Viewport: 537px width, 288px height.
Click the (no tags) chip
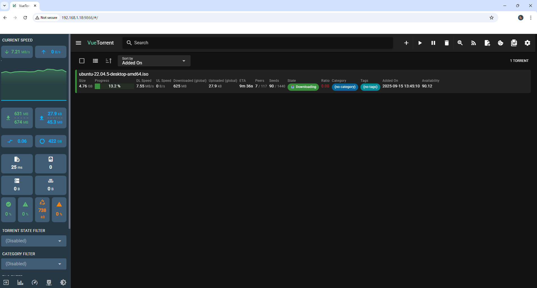[x=370, y=87]
